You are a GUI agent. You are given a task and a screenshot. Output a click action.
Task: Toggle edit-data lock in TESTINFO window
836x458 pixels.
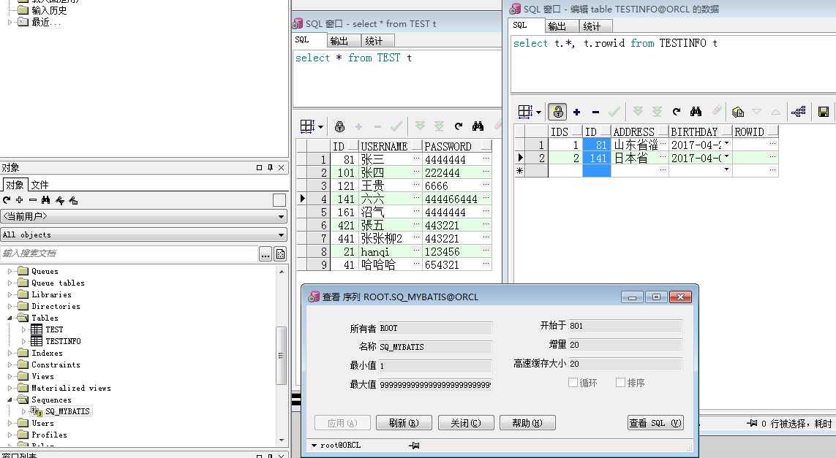[557, 112]
